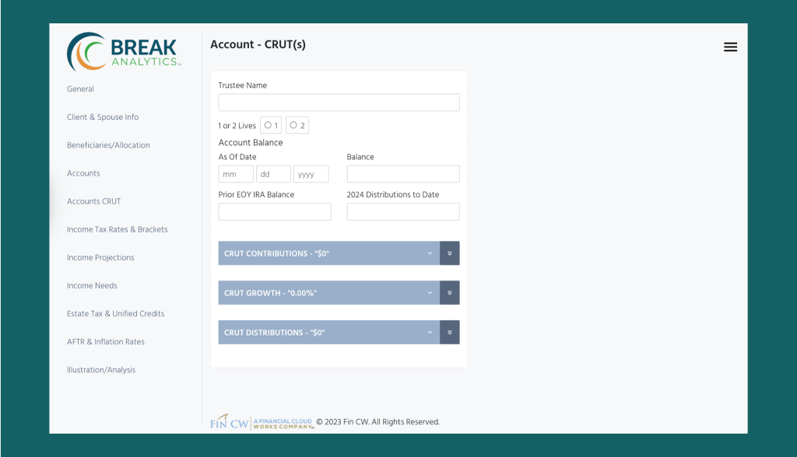Screen dimensions: 797x457
Task: Open Income Tax Rates & Brackets
Action: (x=118, y=229)
